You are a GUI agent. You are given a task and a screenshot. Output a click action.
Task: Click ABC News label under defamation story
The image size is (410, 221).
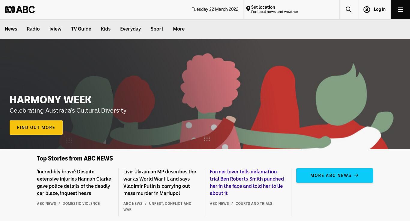(x=219, y=204)
